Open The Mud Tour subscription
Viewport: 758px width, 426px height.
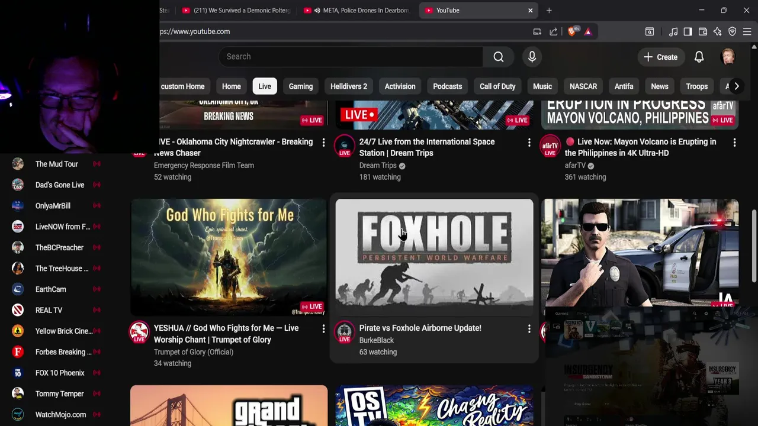tap(57, 164)
